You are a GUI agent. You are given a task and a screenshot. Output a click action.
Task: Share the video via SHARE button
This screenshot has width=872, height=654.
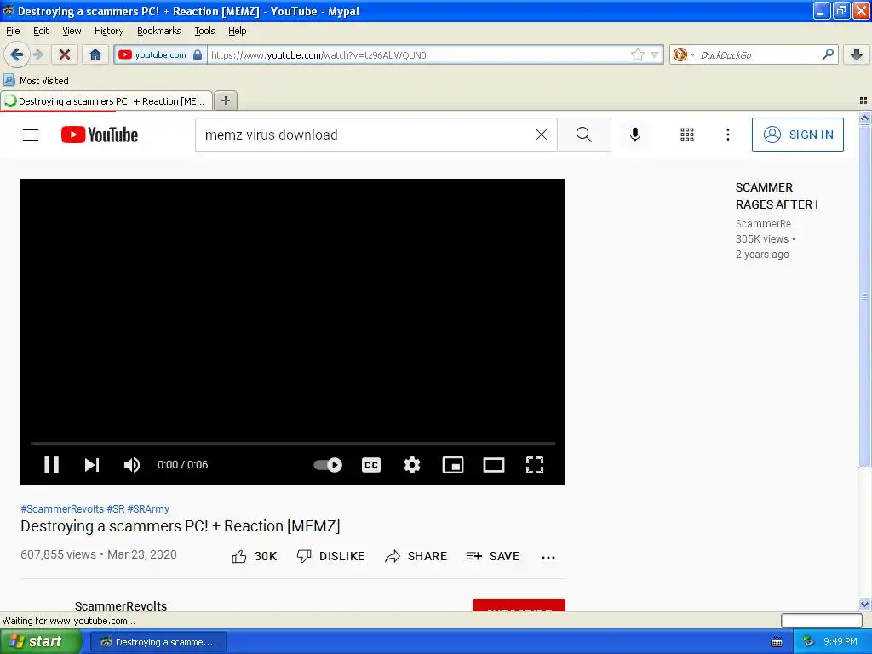tap(416, 556)
